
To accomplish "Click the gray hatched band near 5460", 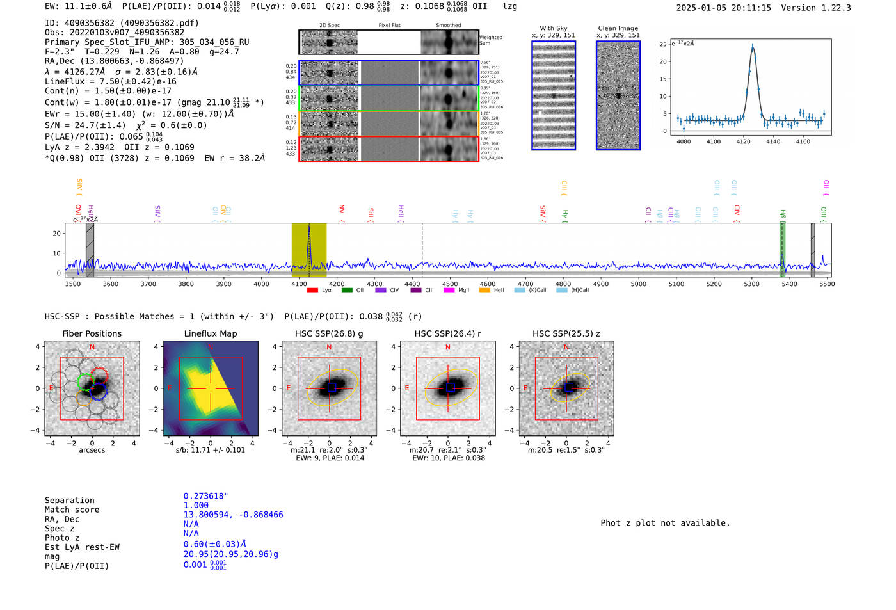I will coord(813,250).
